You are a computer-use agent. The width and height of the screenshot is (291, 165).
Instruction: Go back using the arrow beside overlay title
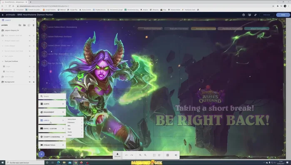click(x=3, y=15)
